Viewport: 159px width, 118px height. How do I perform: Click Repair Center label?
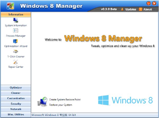[16, 67]
